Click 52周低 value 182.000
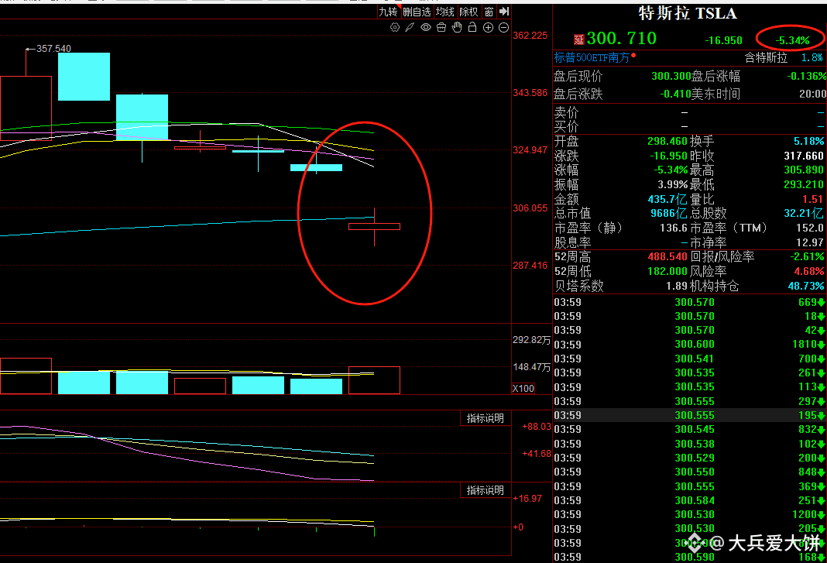 coord(667,271)
